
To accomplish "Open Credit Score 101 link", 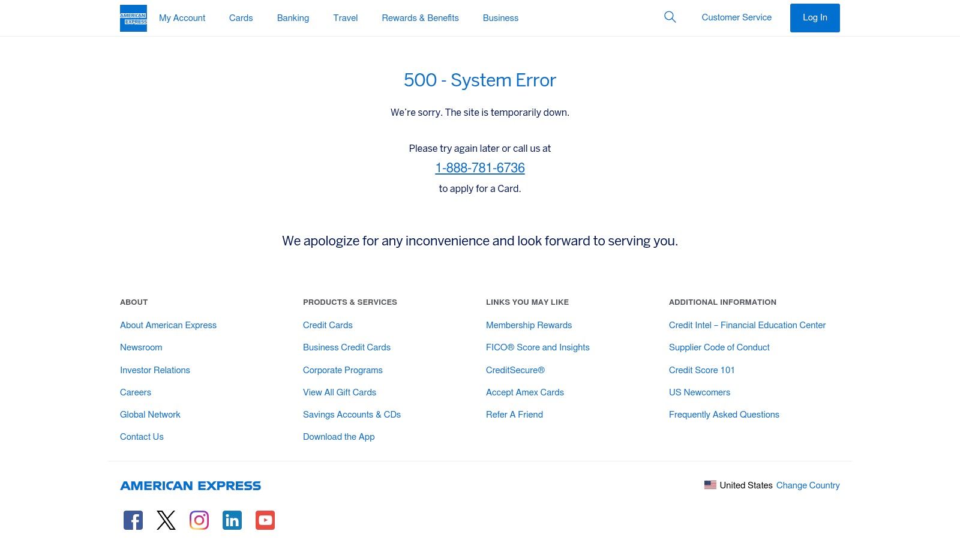I will coord(702,370).
